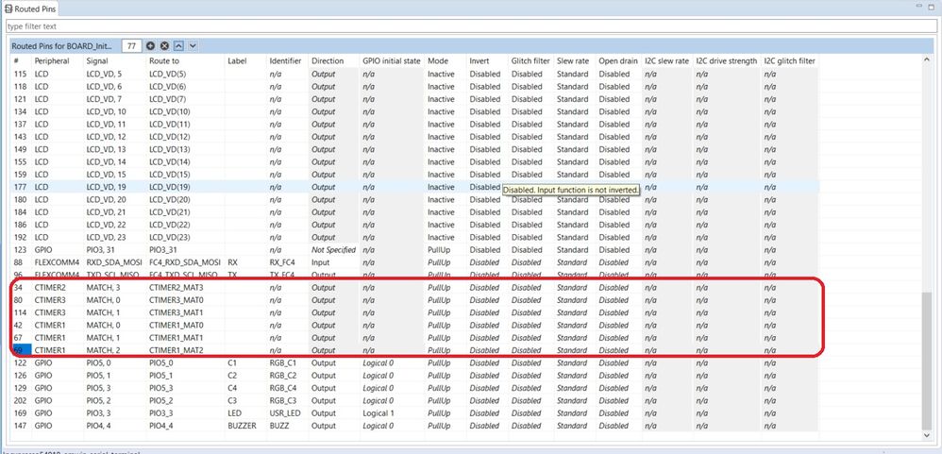The height and width of the screenshot is (454, 942).
Task: Click the remove routed pin X icon
Action: [164, 45]
